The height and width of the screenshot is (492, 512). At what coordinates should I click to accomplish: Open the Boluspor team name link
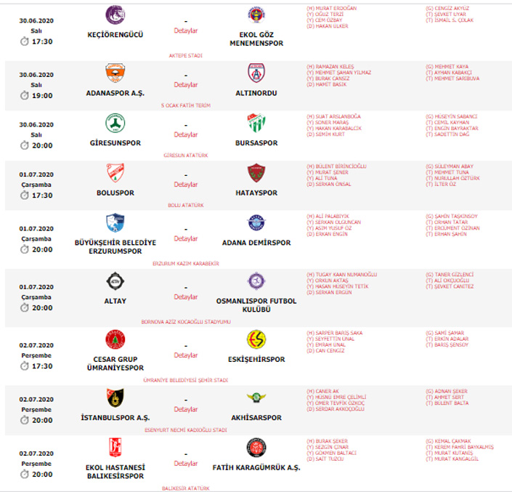click(x=115, y=193)
